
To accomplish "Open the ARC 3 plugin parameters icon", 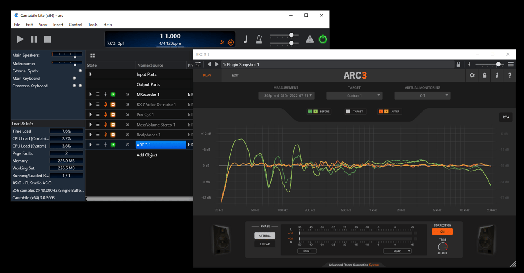I will 198,64.
